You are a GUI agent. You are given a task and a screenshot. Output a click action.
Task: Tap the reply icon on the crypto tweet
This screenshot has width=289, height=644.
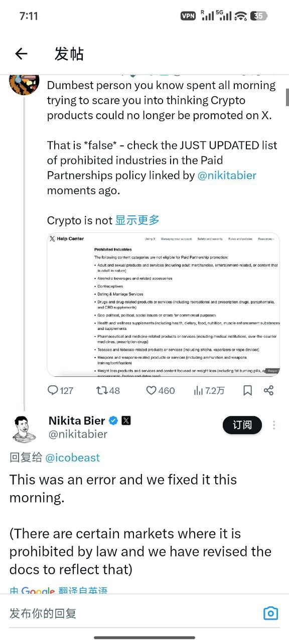(52, 390)
